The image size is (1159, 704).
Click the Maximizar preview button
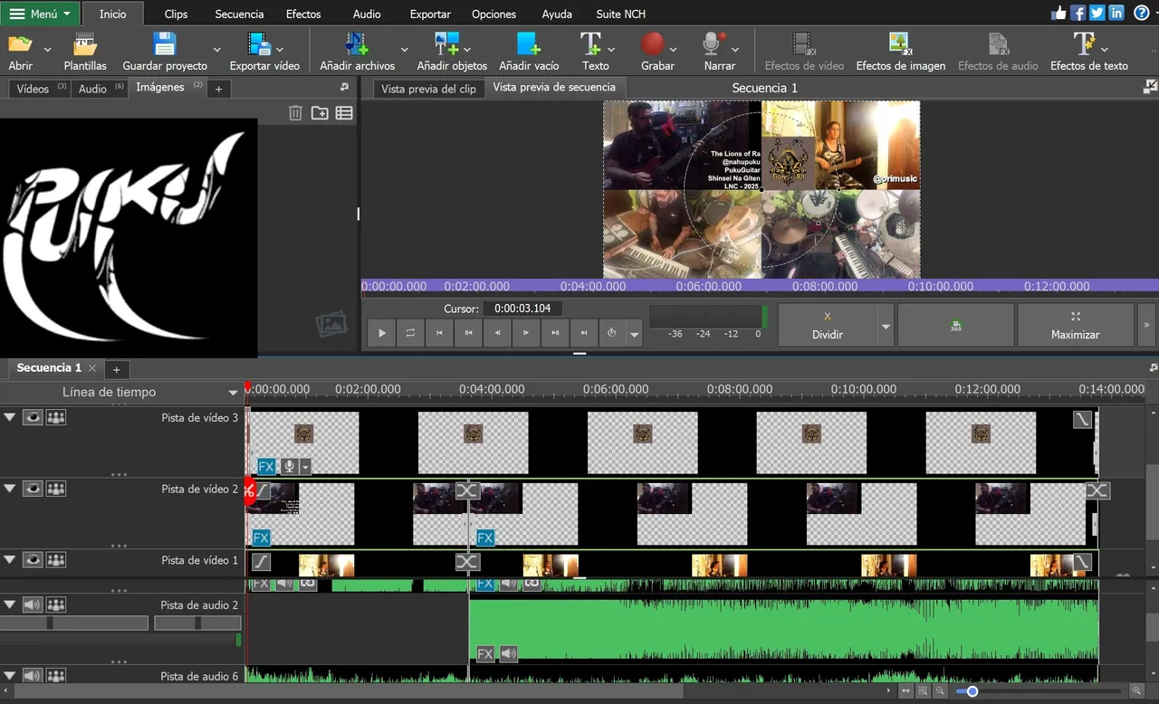pyautogui.click(x=1075, y=325)
